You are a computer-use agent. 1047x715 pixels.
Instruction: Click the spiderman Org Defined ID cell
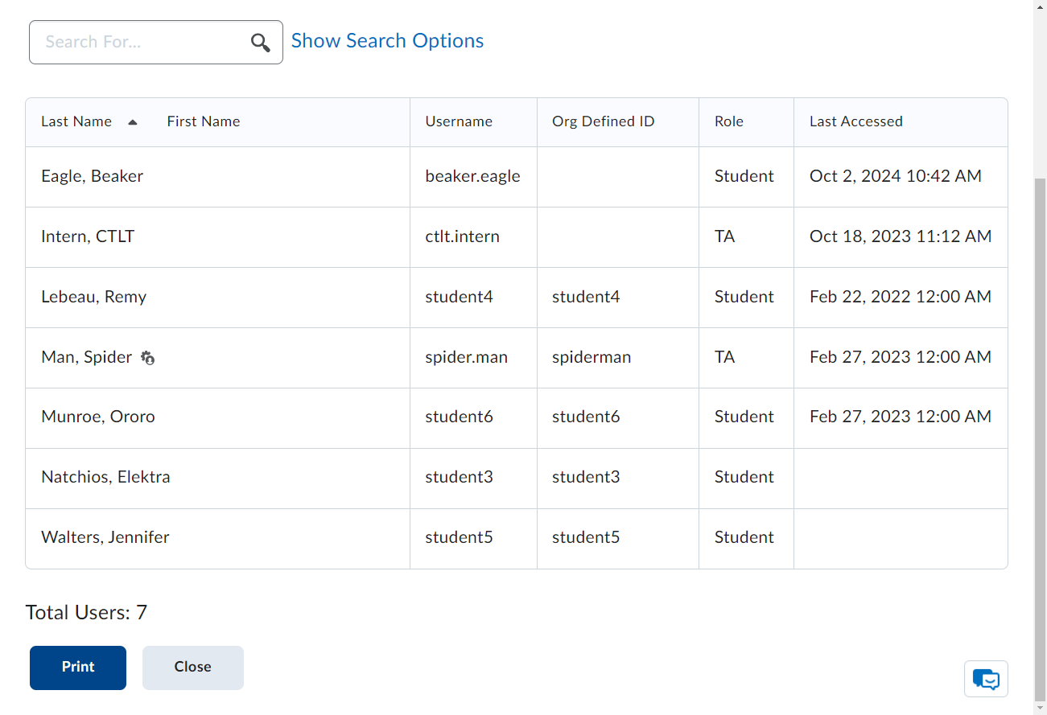point(618,358)
